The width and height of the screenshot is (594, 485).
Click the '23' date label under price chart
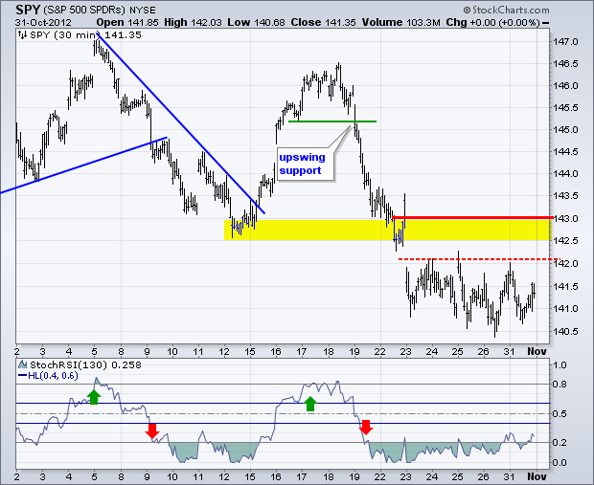(x=406, y=351)
